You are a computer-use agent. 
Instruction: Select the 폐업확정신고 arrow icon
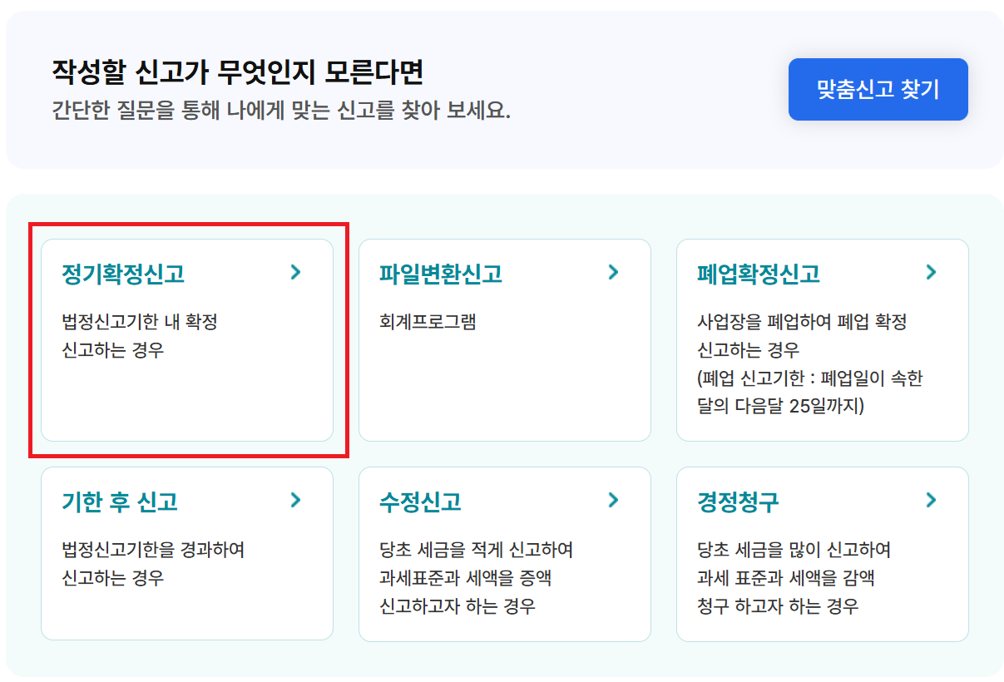point(931,271)
